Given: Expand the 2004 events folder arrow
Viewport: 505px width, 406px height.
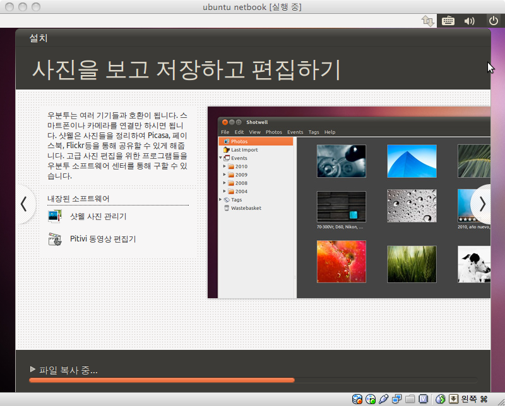Looking at the screenshot, I should point(225,191).
